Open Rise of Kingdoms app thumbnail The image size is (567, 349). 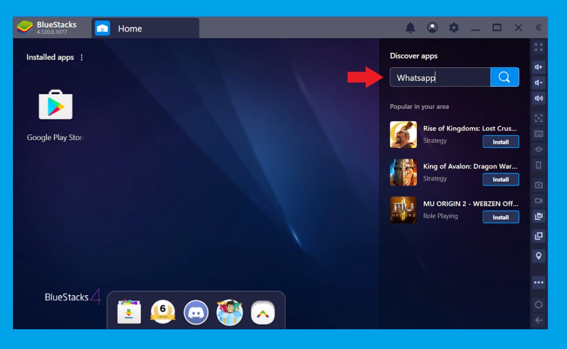click(403, 134)
